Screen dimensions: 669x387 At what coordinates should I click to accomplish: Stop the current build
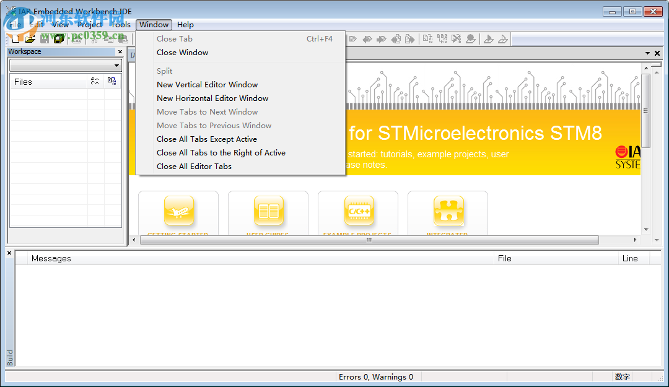click(456, 38)
